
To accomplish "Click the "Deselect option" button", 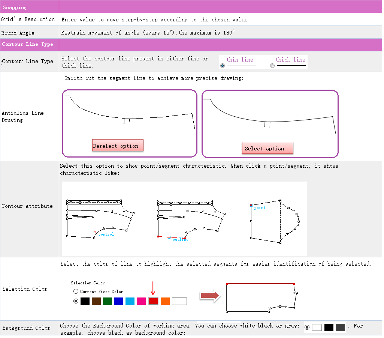I will click(118, 146).
